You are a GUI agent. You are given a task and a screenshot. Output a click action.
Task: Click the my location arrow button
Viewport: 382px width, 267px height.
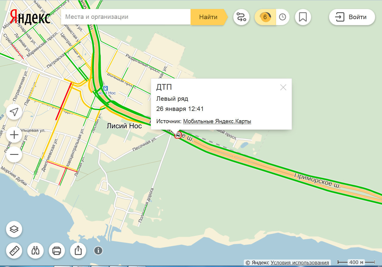(14, 112)
